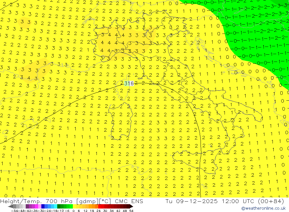The image size is (289, 212).
Task: Select the darkest green legend swatch above -12
Action: tap(59, 207)
